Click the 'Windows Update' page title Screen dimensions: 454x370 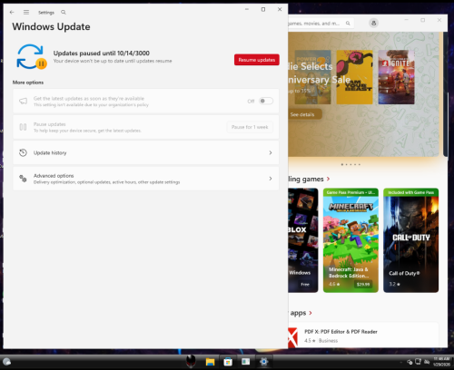coord(51,26)
